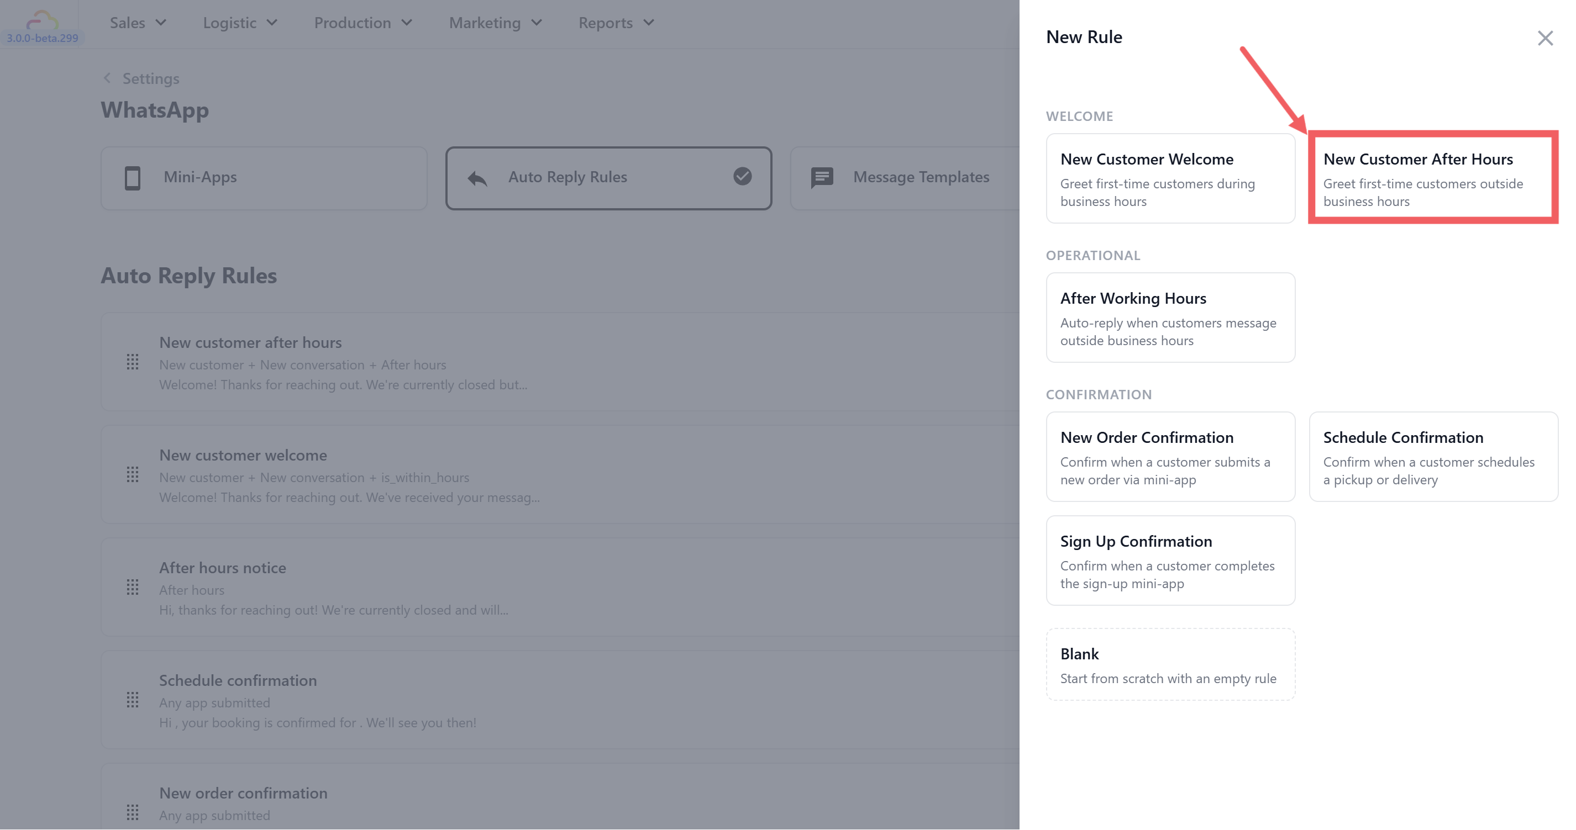Click the drag handle for After hours notice
Screen dimensions: 1576x830
[132, 588]
